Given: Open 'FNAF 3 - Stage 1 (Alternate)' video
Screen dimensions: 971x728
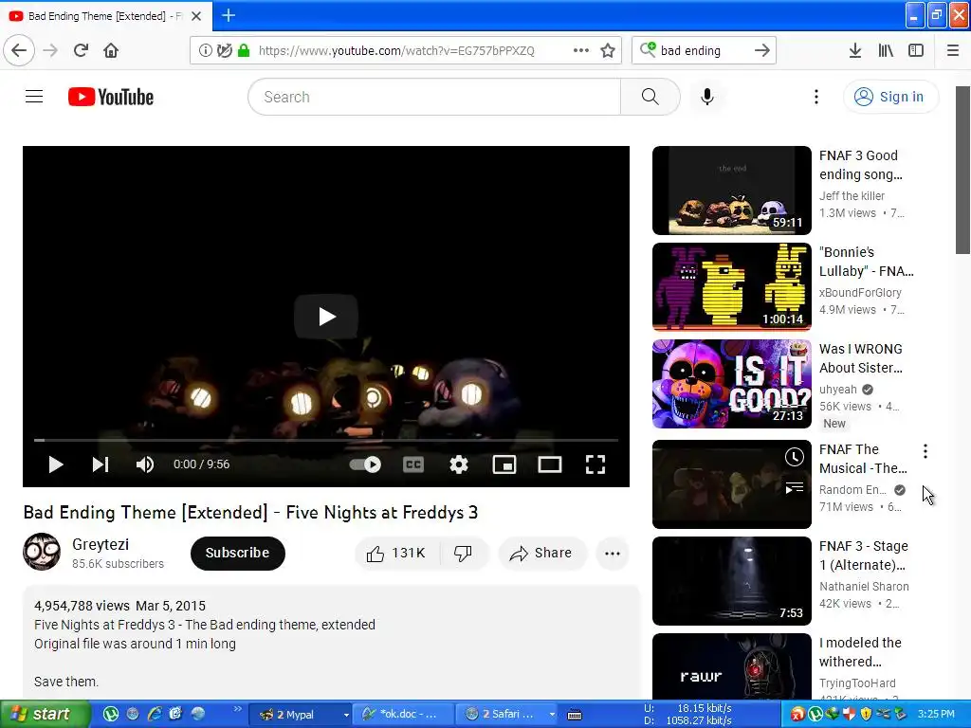Looking at the screenshot, I should (x=731, y=581).
